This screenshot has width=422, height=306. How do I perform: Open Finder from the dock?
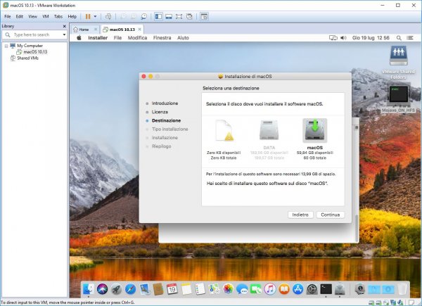(88, 289)
